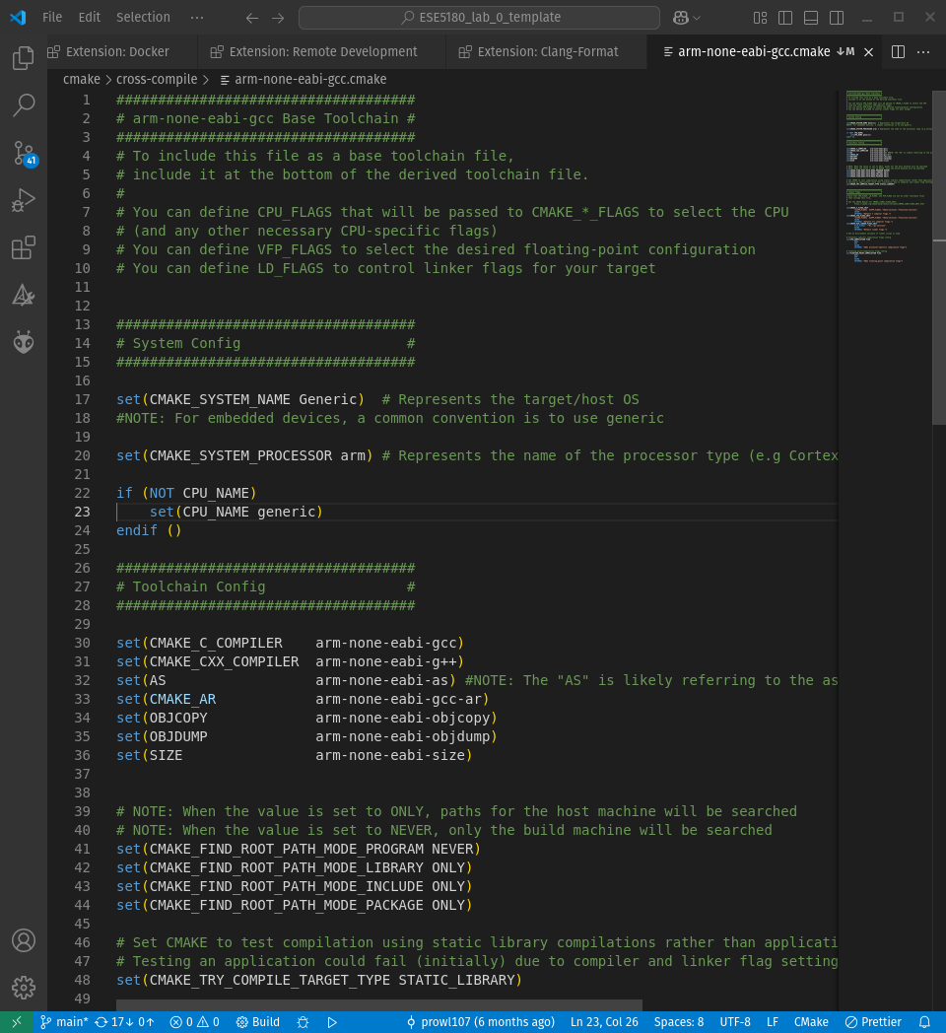Toggle the secondary side bar layout button

tap(836, 18)
